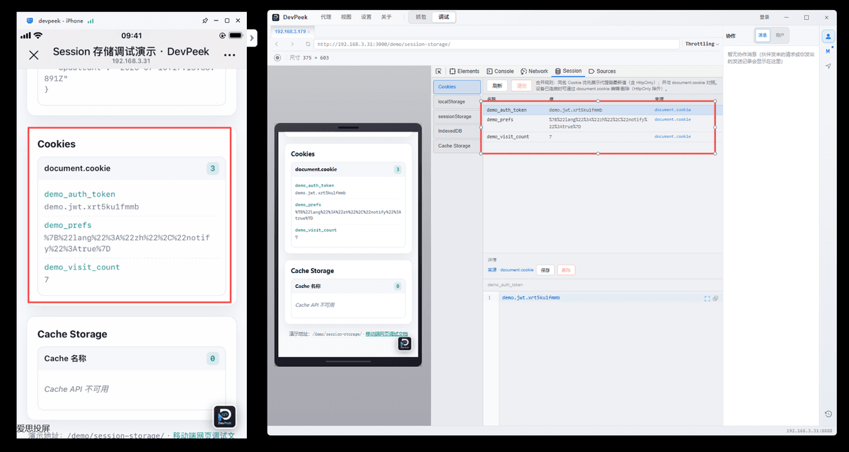The height and width of the screenshot is (452, 849).
Task: Click the M icon in right sidebar
Action: coord(828,51)
